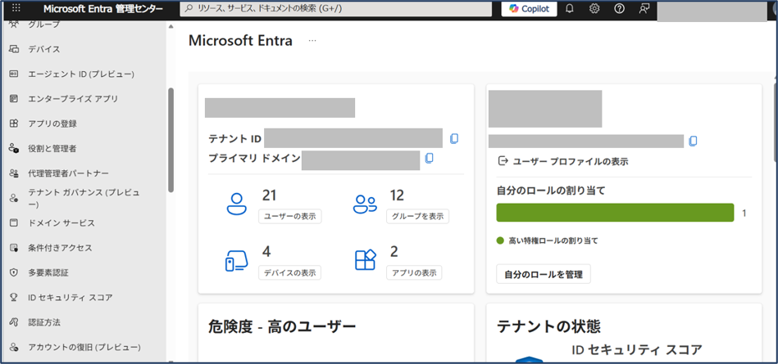Image resolution: width=778 pixels, height=364 pixels.
Task: Click the 条件付きアクセス icon
Action: point(14,248)
